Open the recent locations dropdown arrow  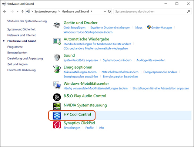(x=17, y=12)
